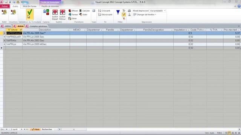Close the document tab with the X
241x135 pixels.
[239, 26]
